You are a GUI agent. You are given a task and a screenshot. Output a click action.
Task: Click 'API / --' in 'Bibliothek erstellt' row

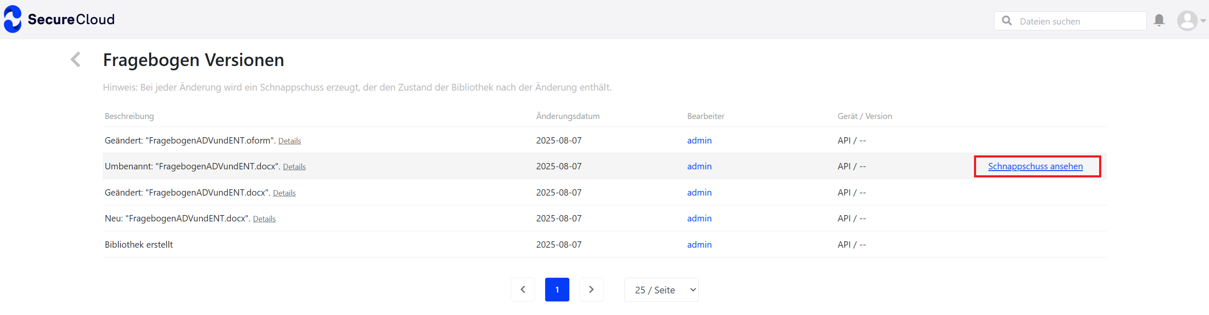coord(851,245)
